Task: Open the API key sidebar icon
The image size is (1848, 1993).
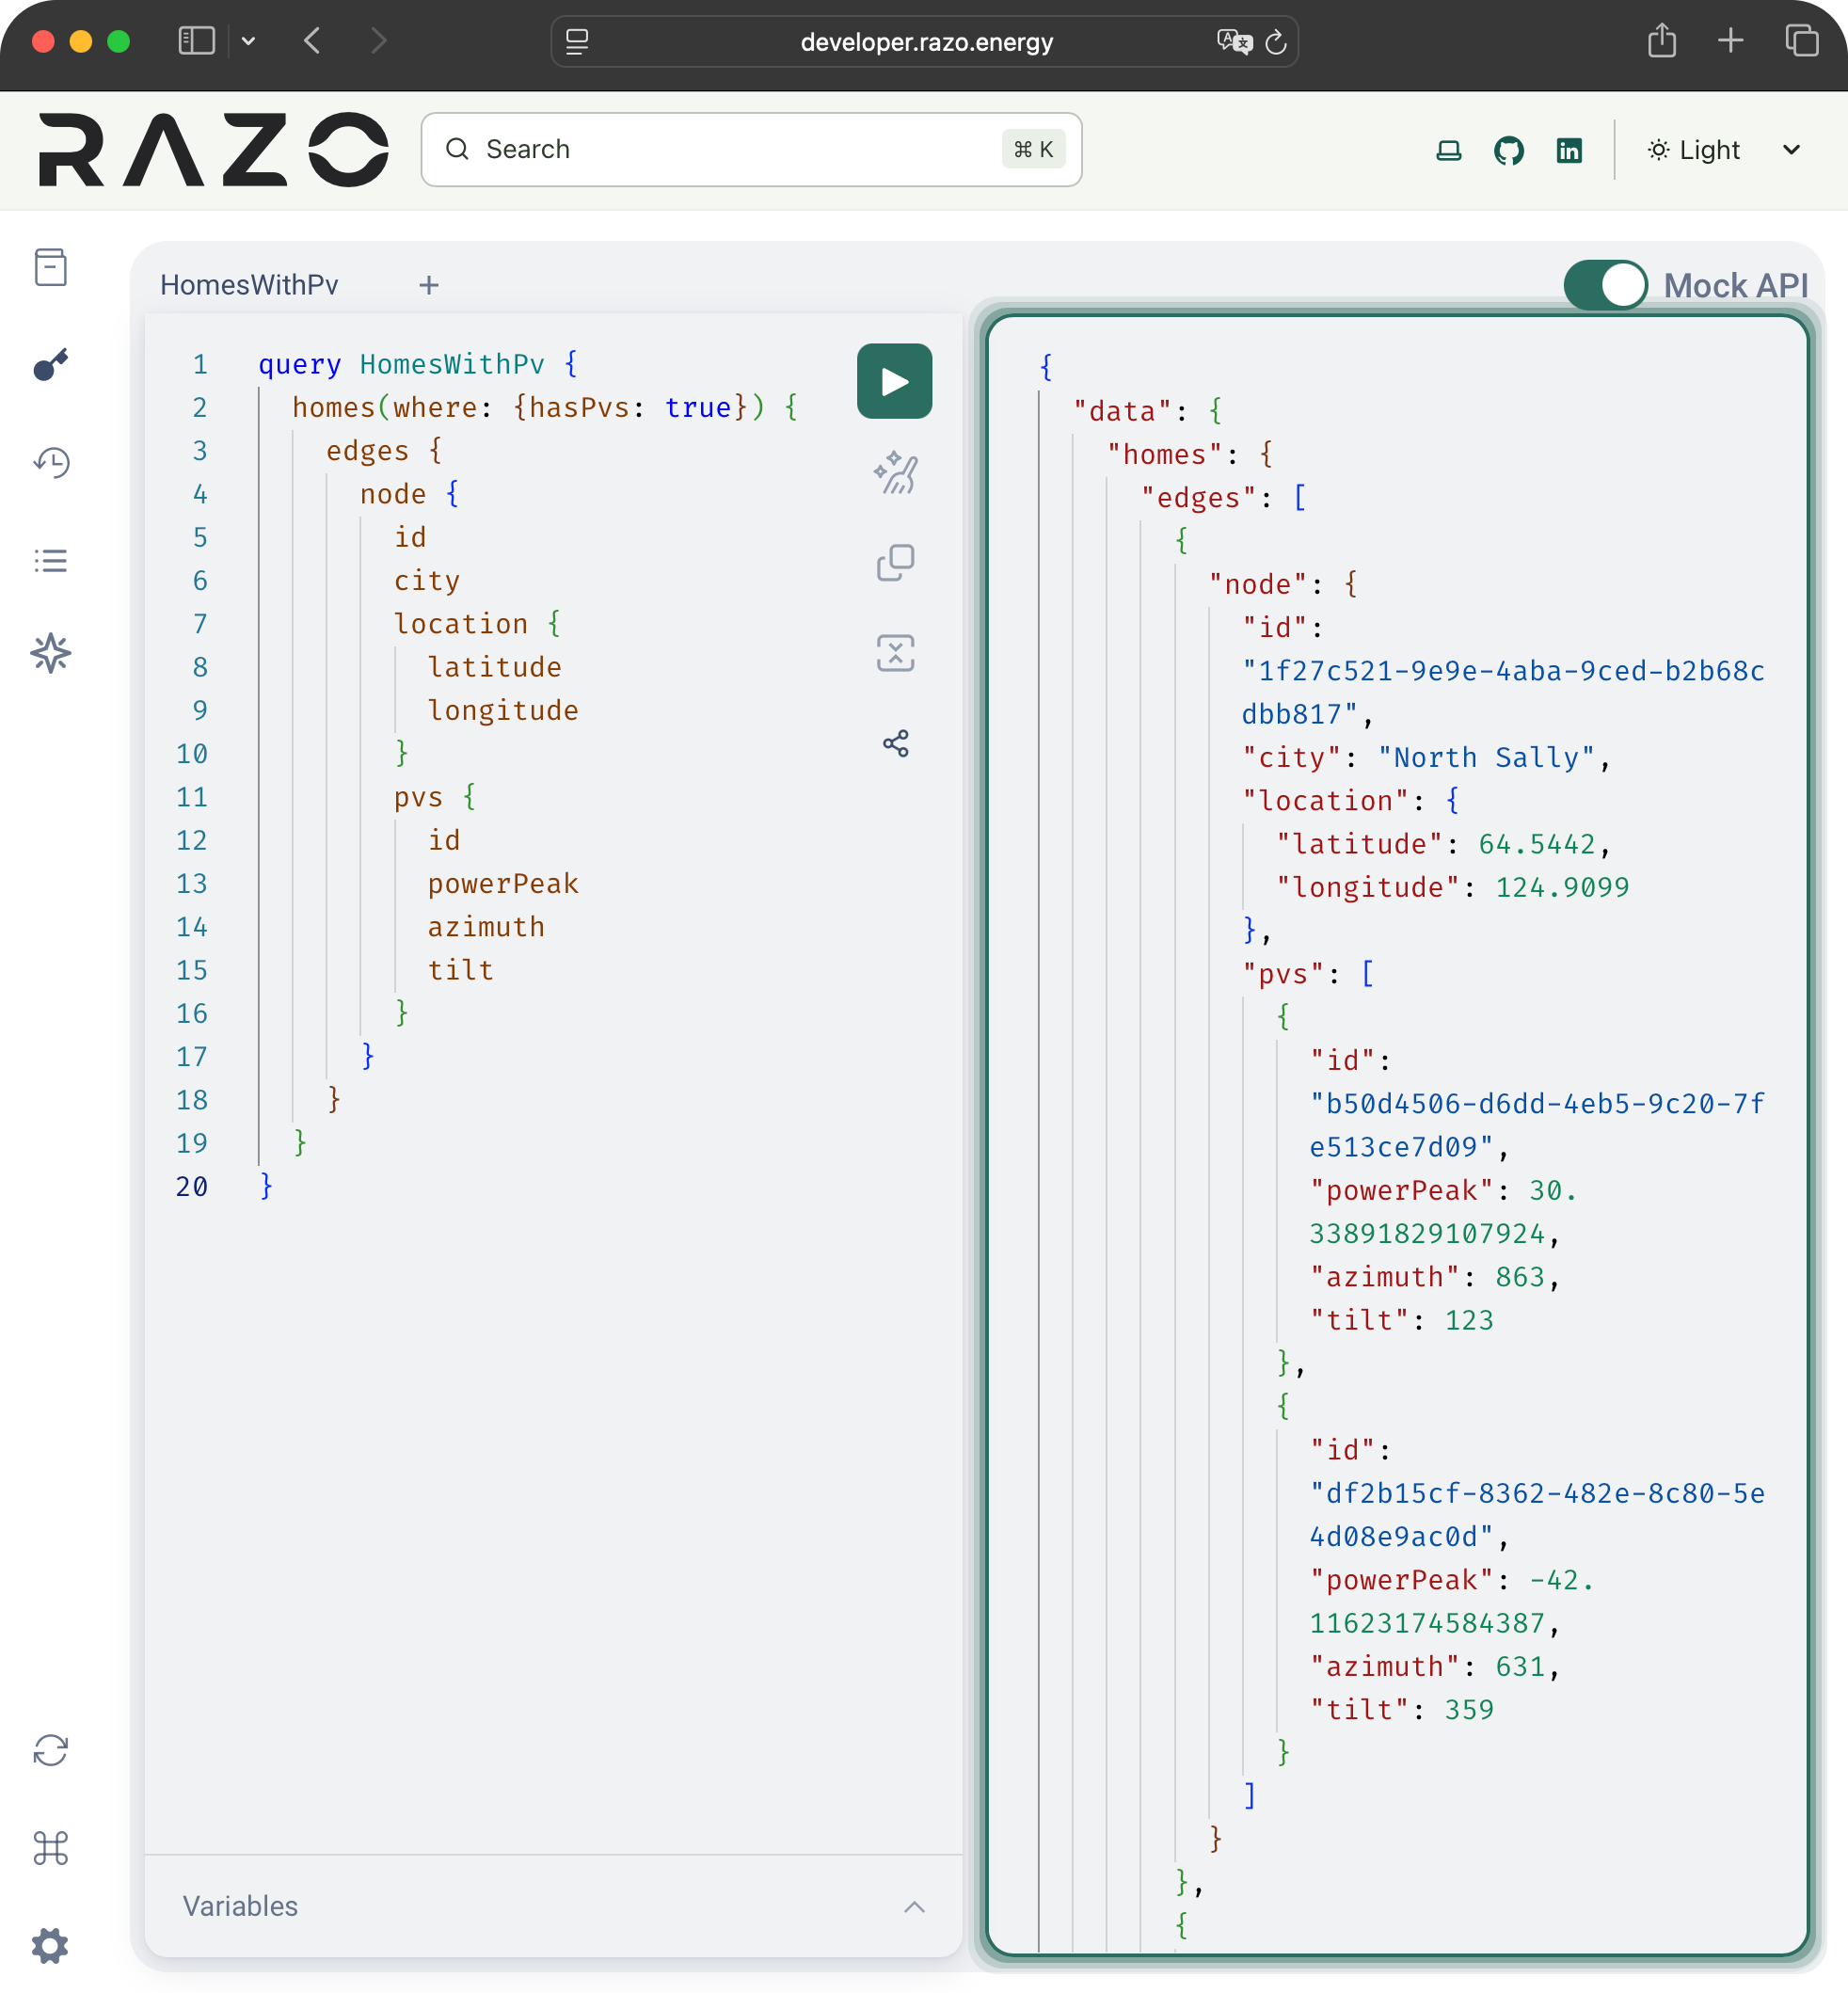Action: point(50,365)
